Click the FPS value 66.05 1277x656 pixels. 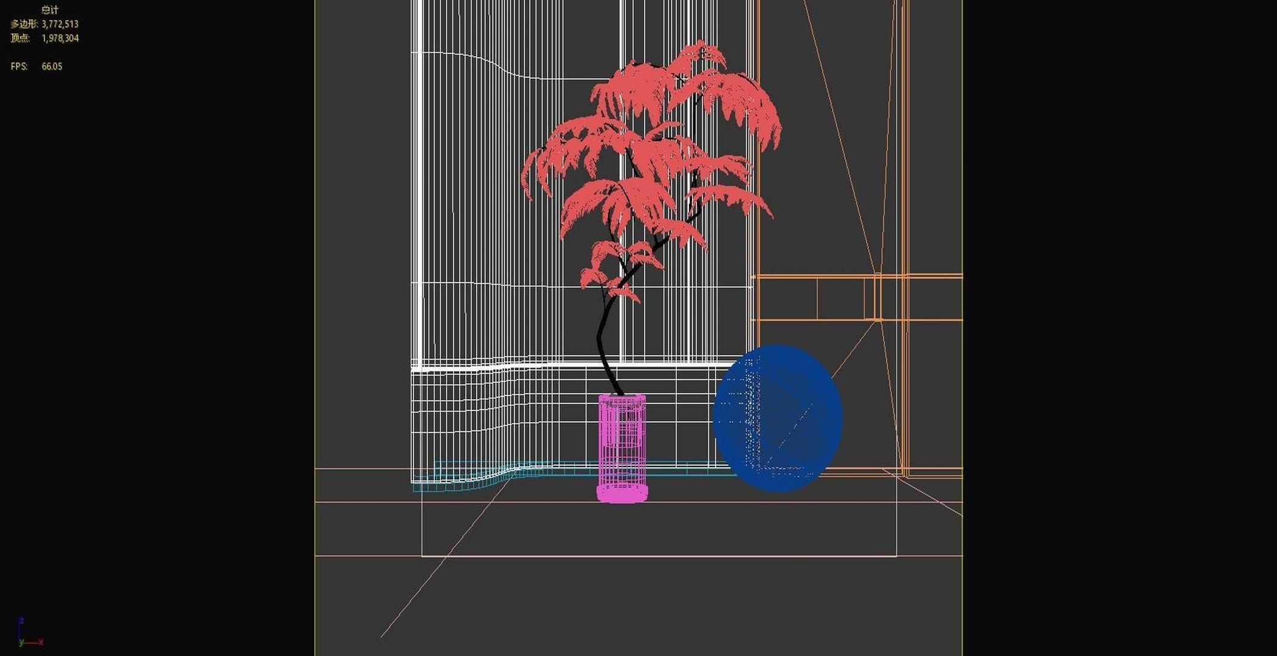50,67
